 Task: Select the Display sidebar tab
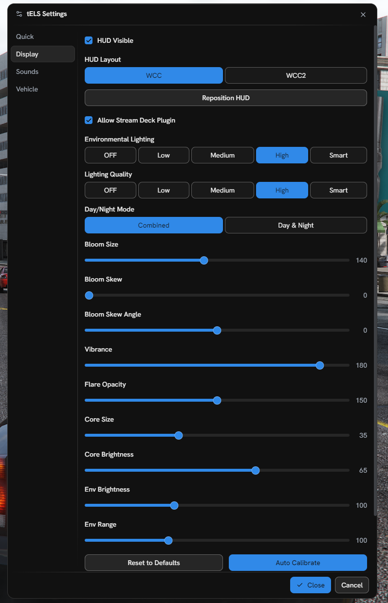(x=43, y=54)
